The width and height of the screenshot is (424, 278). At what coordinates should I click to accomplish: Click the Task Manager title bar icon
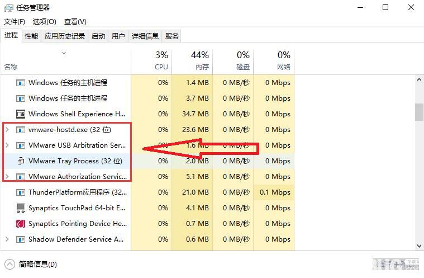point(8,8)
